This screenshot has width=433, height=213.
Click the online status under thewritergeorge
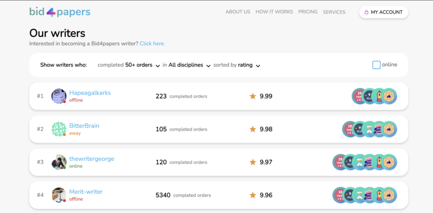click(x=76, y=166)
